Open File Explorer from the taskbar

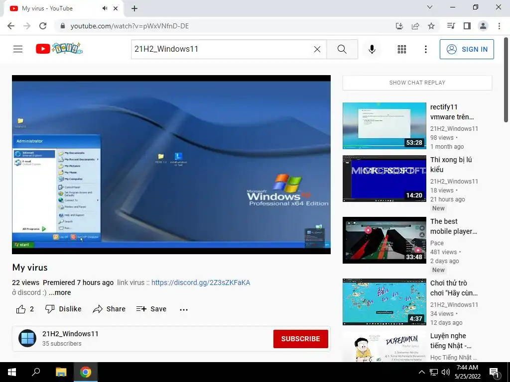[x=61, y=372]
